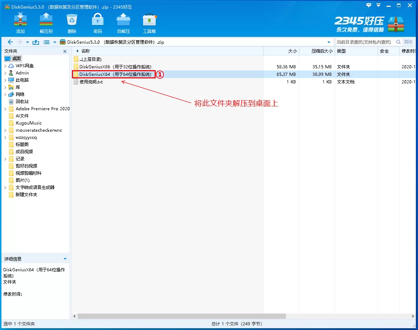Image resolution: width=418 pixels, height=330 pixels.
Task: Click the 删除 (Delete) recycle bin icon
Action: coord(72,22)
